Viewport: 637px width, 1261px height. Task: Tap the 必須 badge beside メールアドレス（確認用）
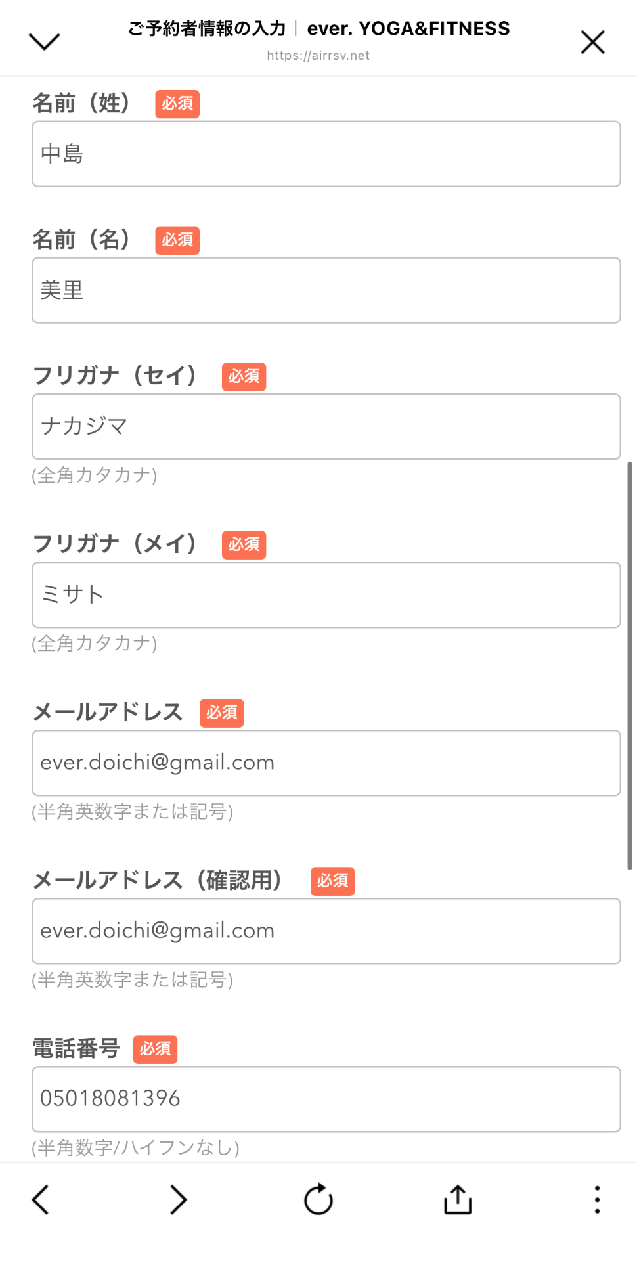(332, 881)
